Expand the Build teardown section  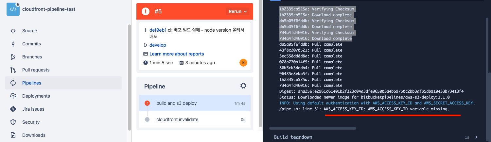[x=476, y=137]
